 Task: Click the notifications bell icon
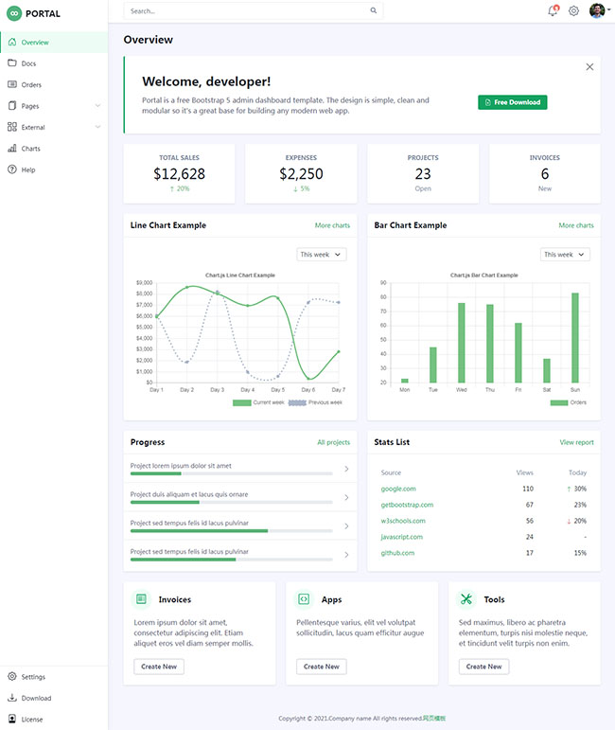(553, 11)
